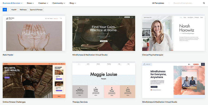Open the Business & Services dropdown

point(13,3)
